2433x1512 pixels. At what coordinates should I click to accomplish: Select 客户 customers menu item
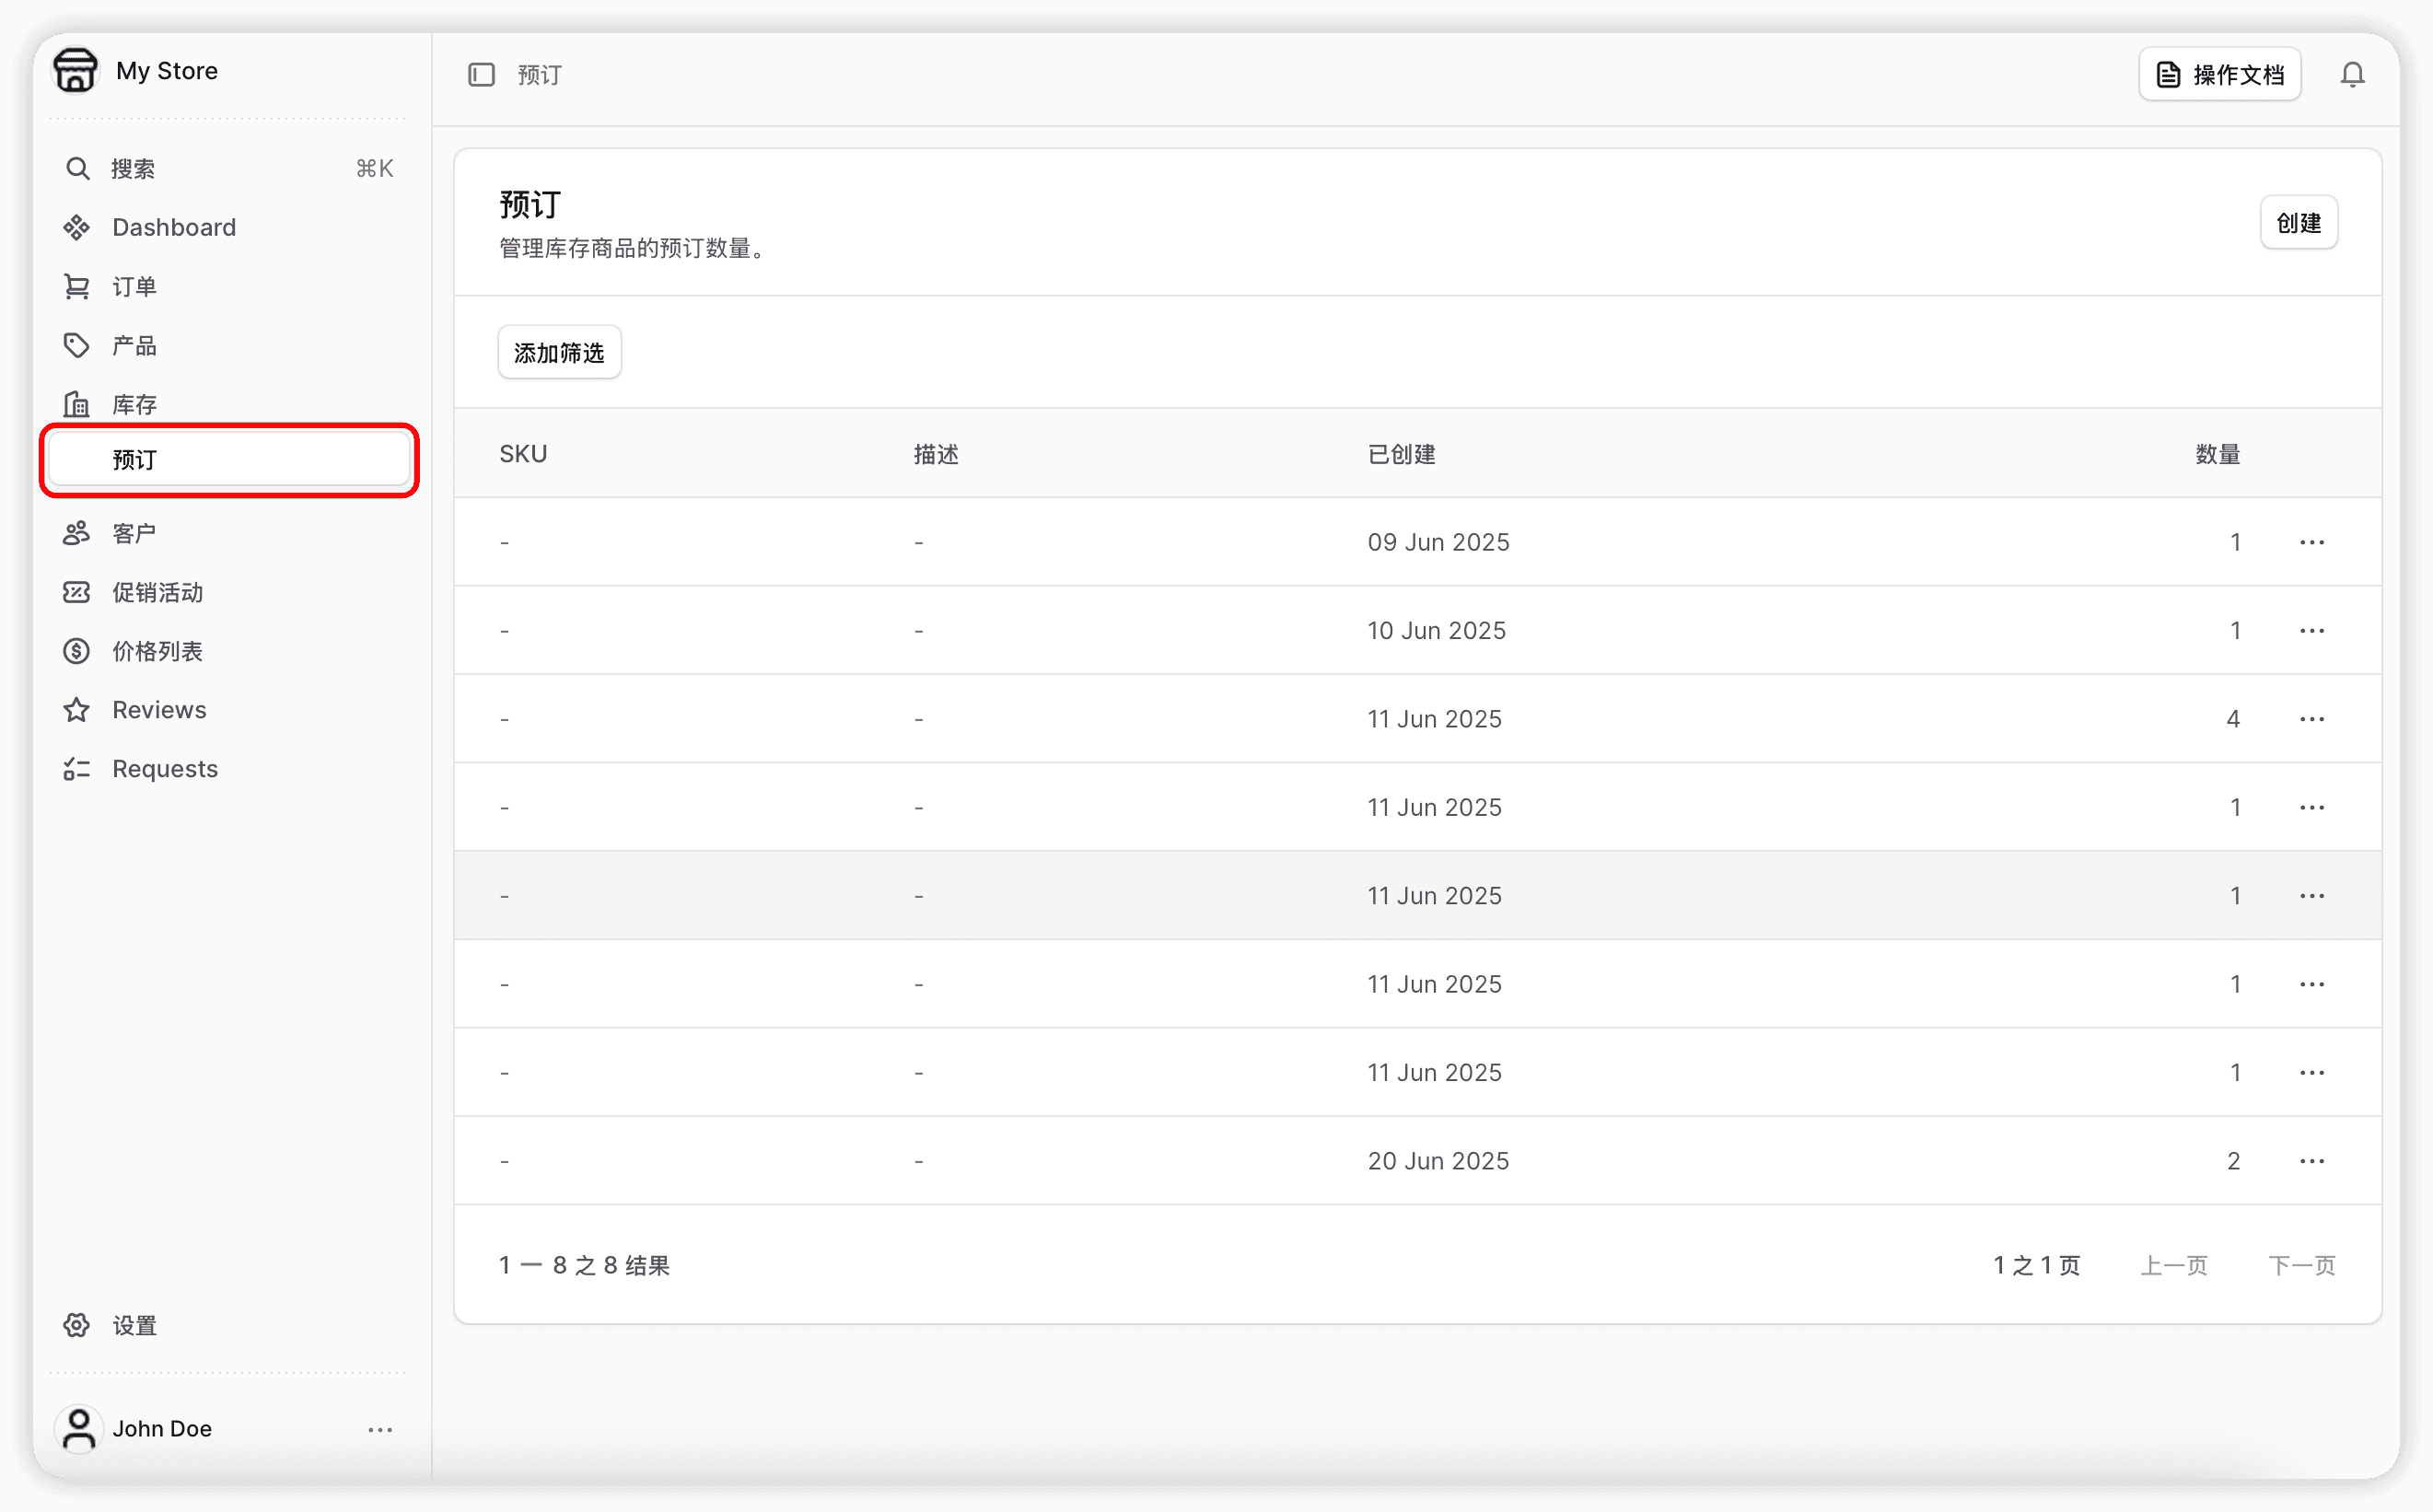134,534
